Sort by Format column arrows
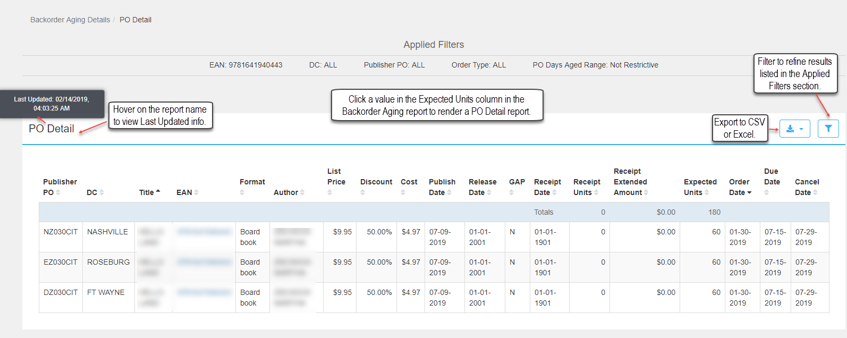This screenshot has width=847, height=338. (242, 192)
